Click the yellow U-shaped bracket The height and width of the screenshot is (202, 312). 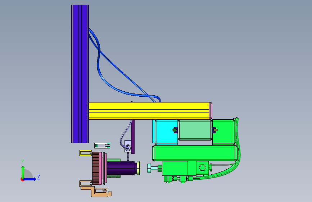(86, 153)
